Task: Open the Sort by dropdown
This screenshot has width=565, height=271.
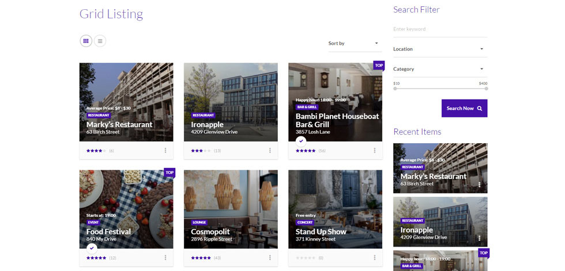Action: click(x=355, y=44)
